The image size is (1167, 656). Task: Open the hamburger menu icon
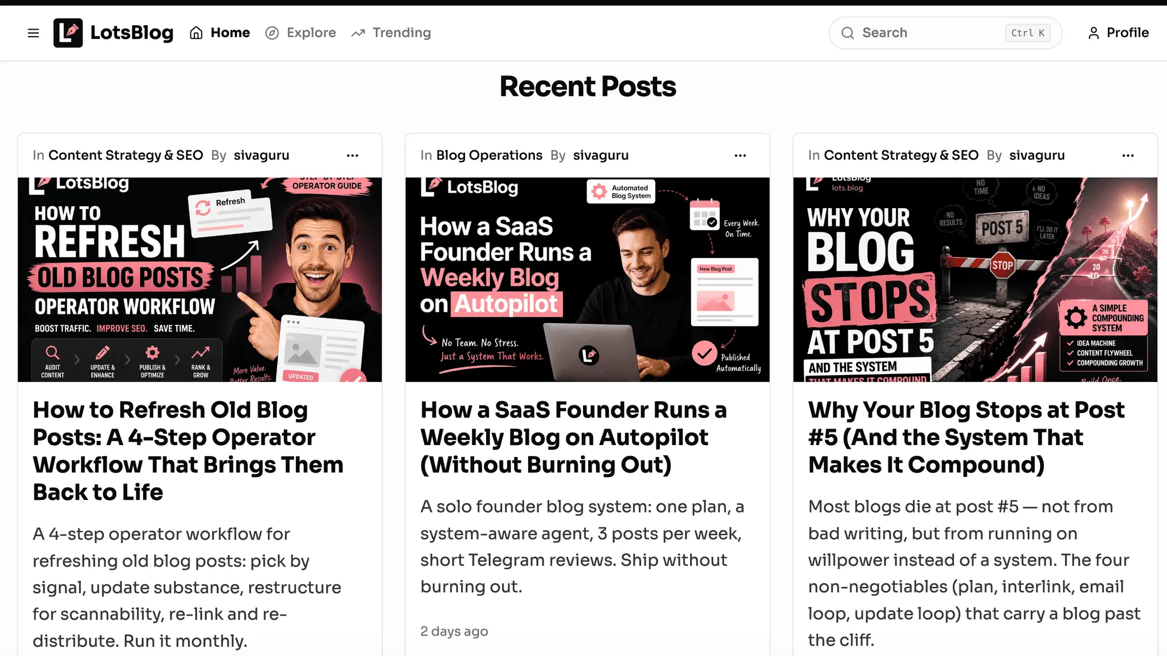tap(33, 33)
